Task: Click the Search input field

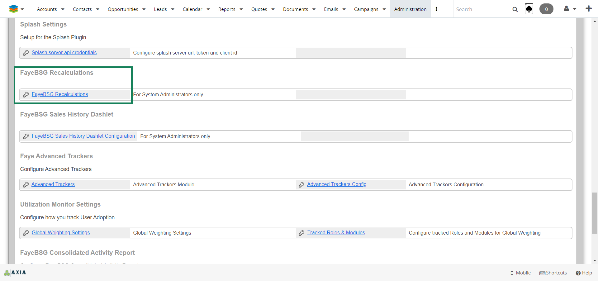Action: pos(481,9)
